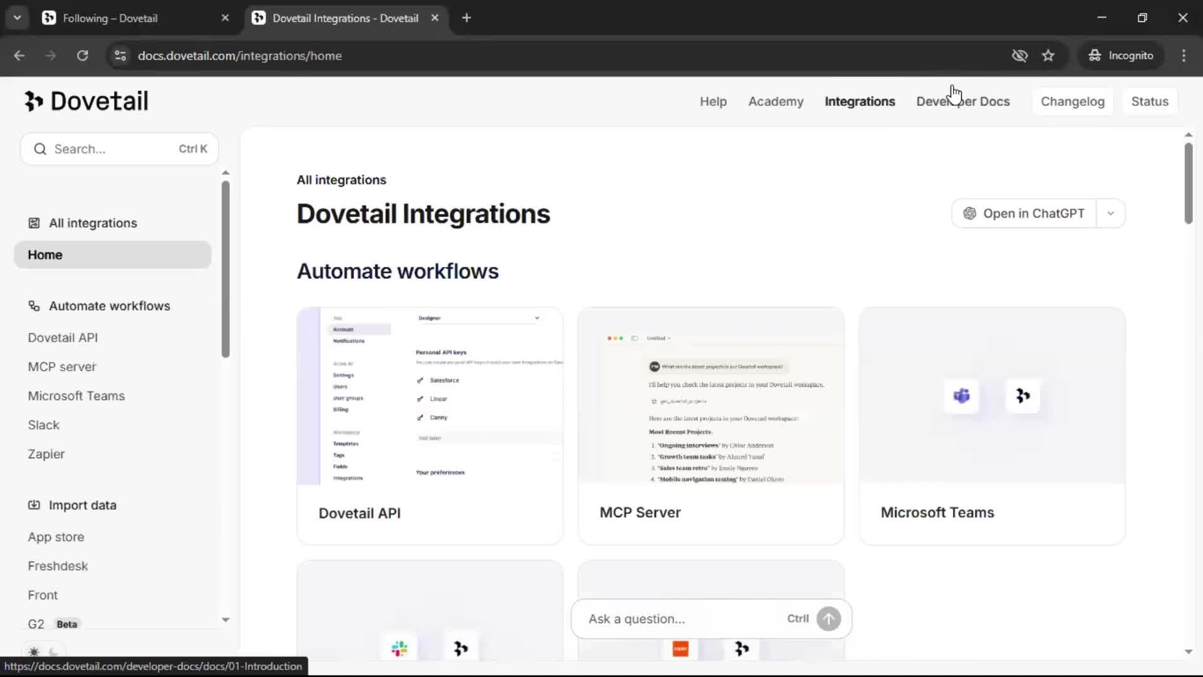Switch to dark mode moon toggle
The image size is (1203, 677).
point(54,652)
